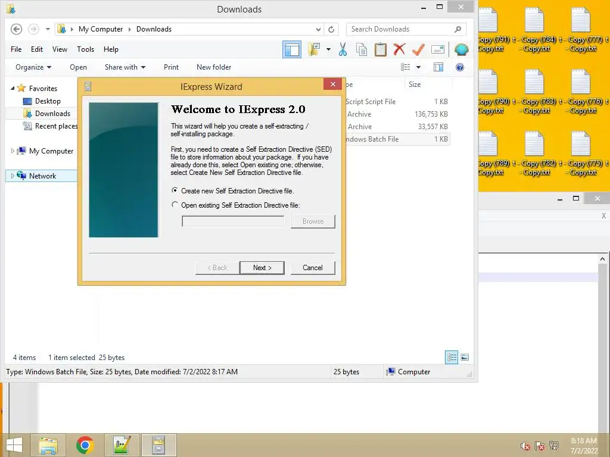Screen dimensions: 610x457
Task: Open Explorer help question mark icon
Action: pyautogui.click(x=460, y=67)
